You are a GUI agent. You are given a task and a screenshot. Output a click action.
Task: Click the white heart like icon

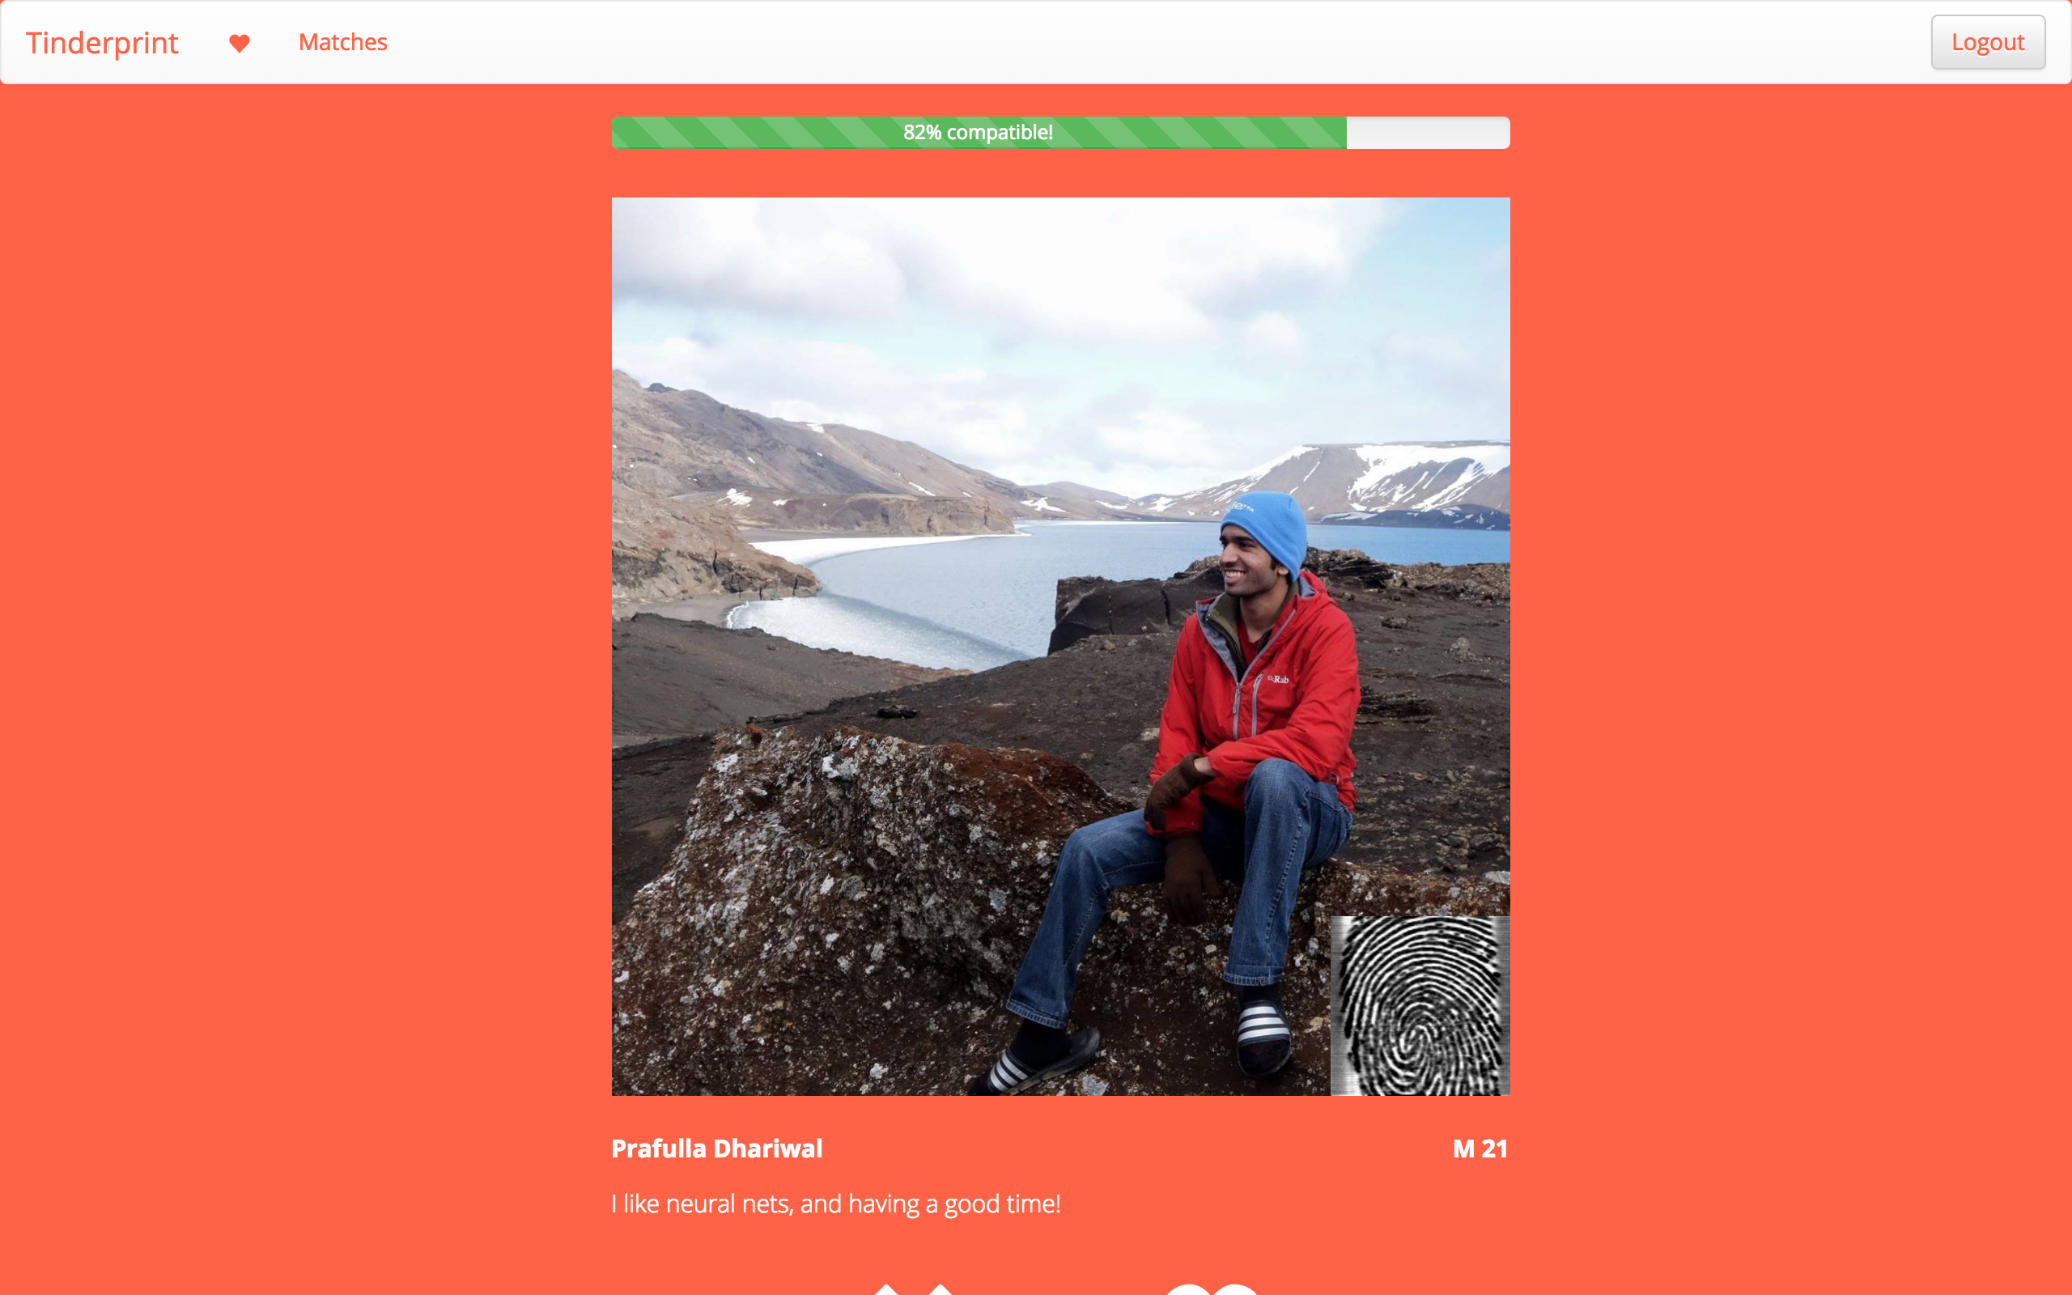pos(1211,1289)
